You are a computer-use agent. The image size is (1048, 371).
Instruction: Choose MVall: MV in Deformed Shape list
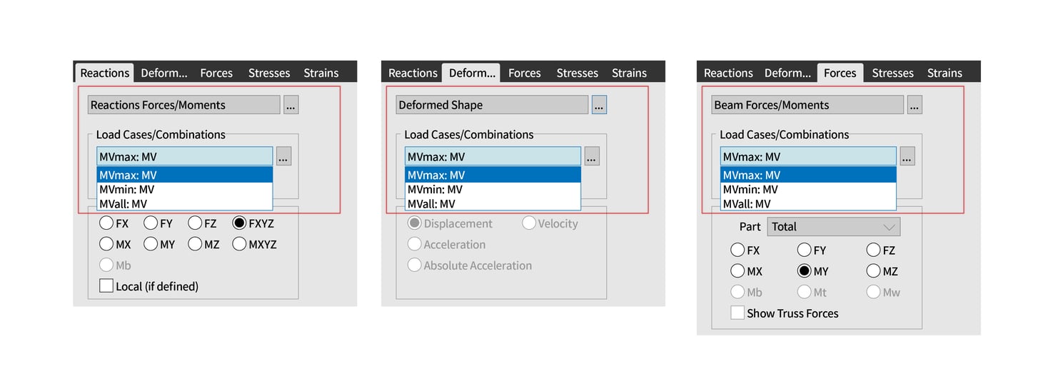click(493, 204)
